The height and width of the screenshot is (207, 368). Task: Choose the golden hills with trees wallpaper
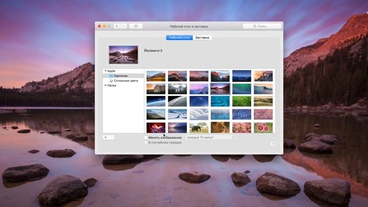[263, 101]
